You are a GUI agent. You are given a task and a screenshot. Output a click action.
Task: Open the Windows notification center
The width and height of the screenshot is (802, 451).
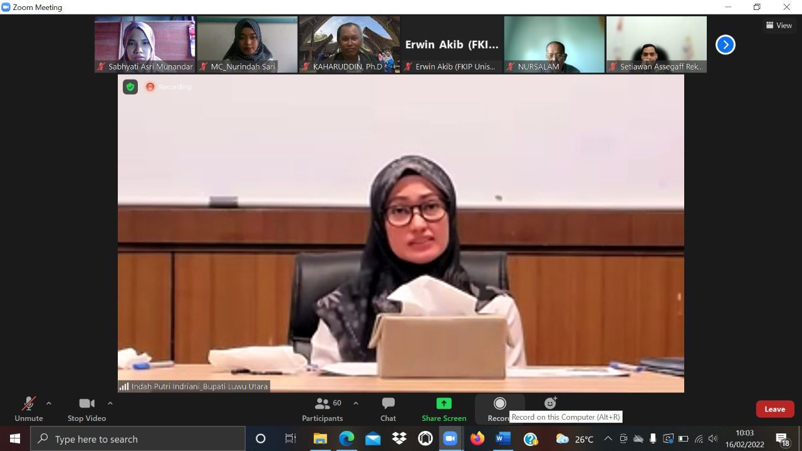783,438
